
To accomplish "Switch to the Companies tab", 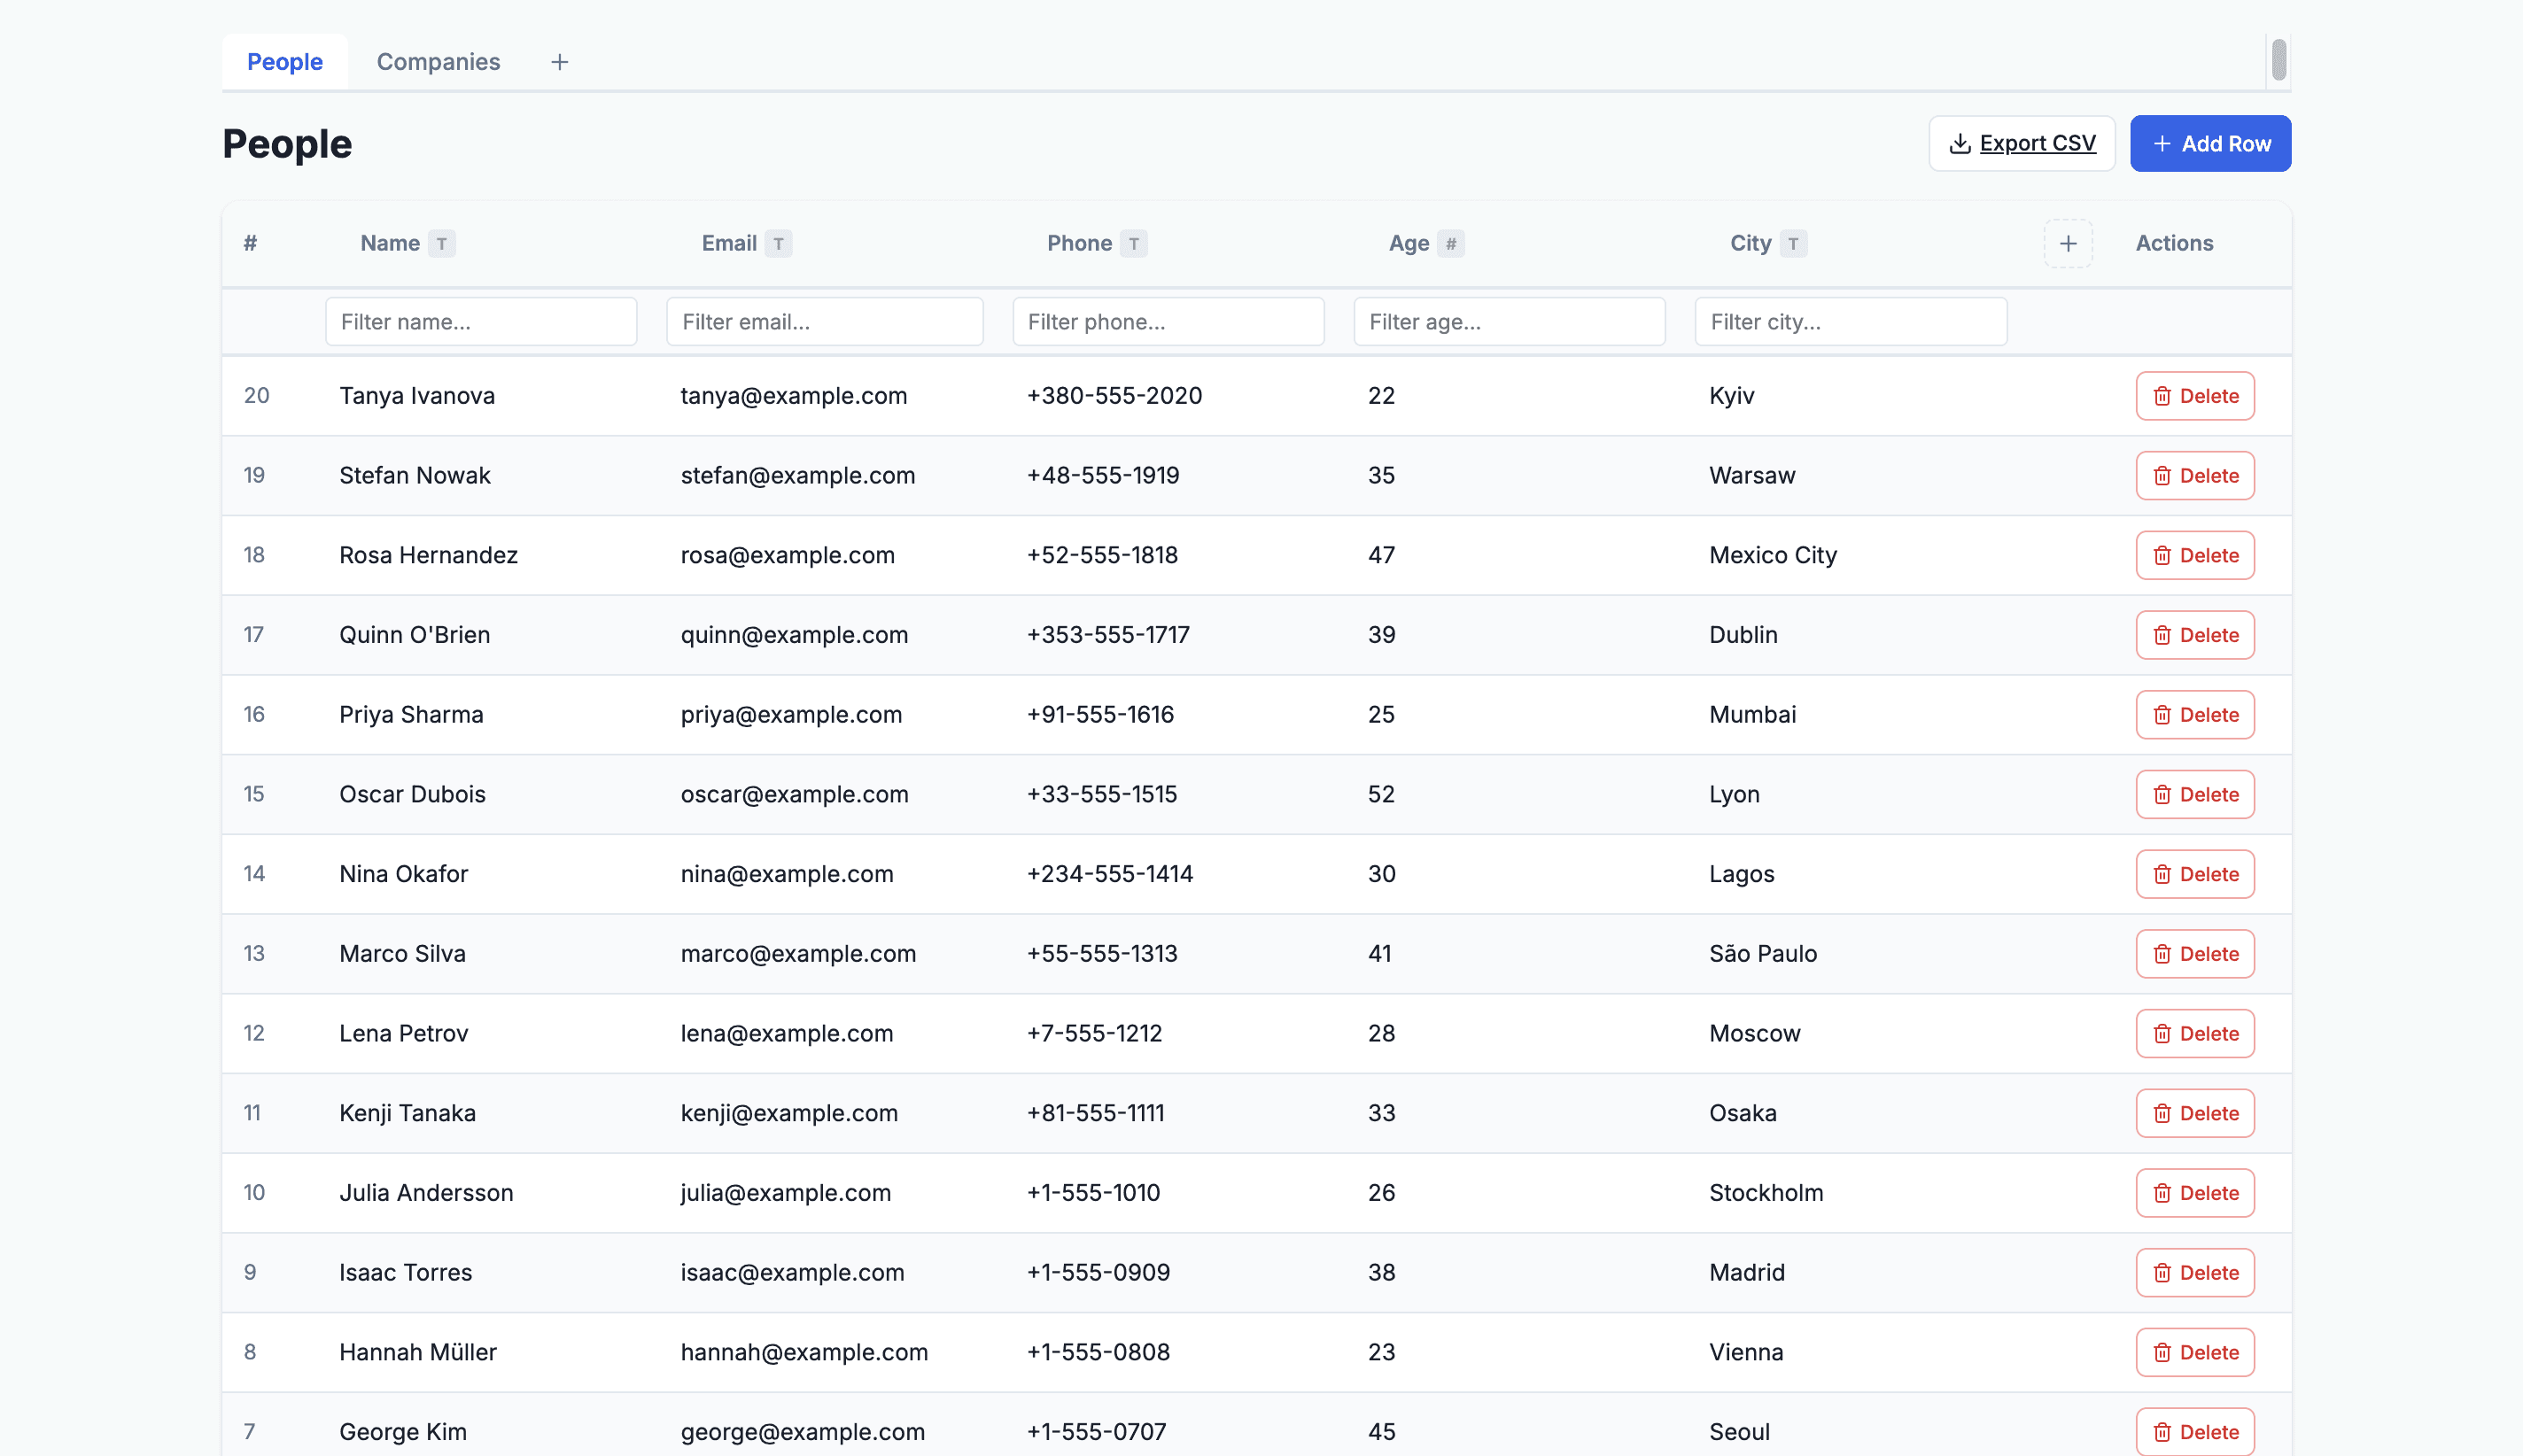I will 438,62.
